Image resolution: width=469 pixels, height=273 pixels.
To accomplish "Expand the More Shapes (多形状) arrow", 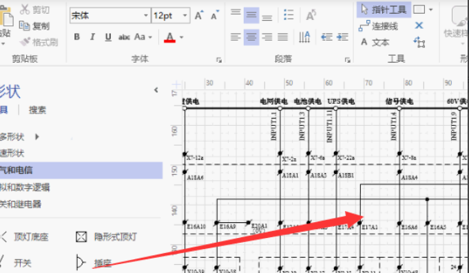I will click(37, 137).
